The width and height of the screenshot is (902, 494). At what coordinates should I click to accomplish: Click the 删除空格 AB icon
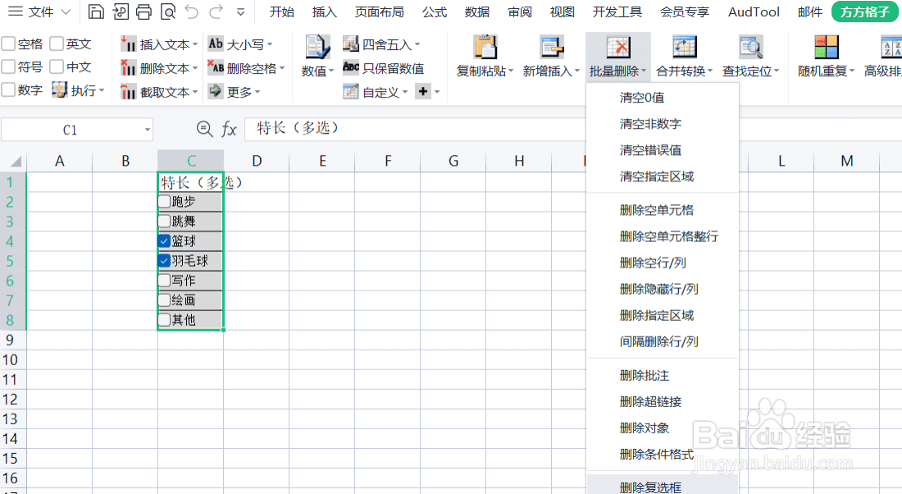pyautogui.click(x=216, y=67)
